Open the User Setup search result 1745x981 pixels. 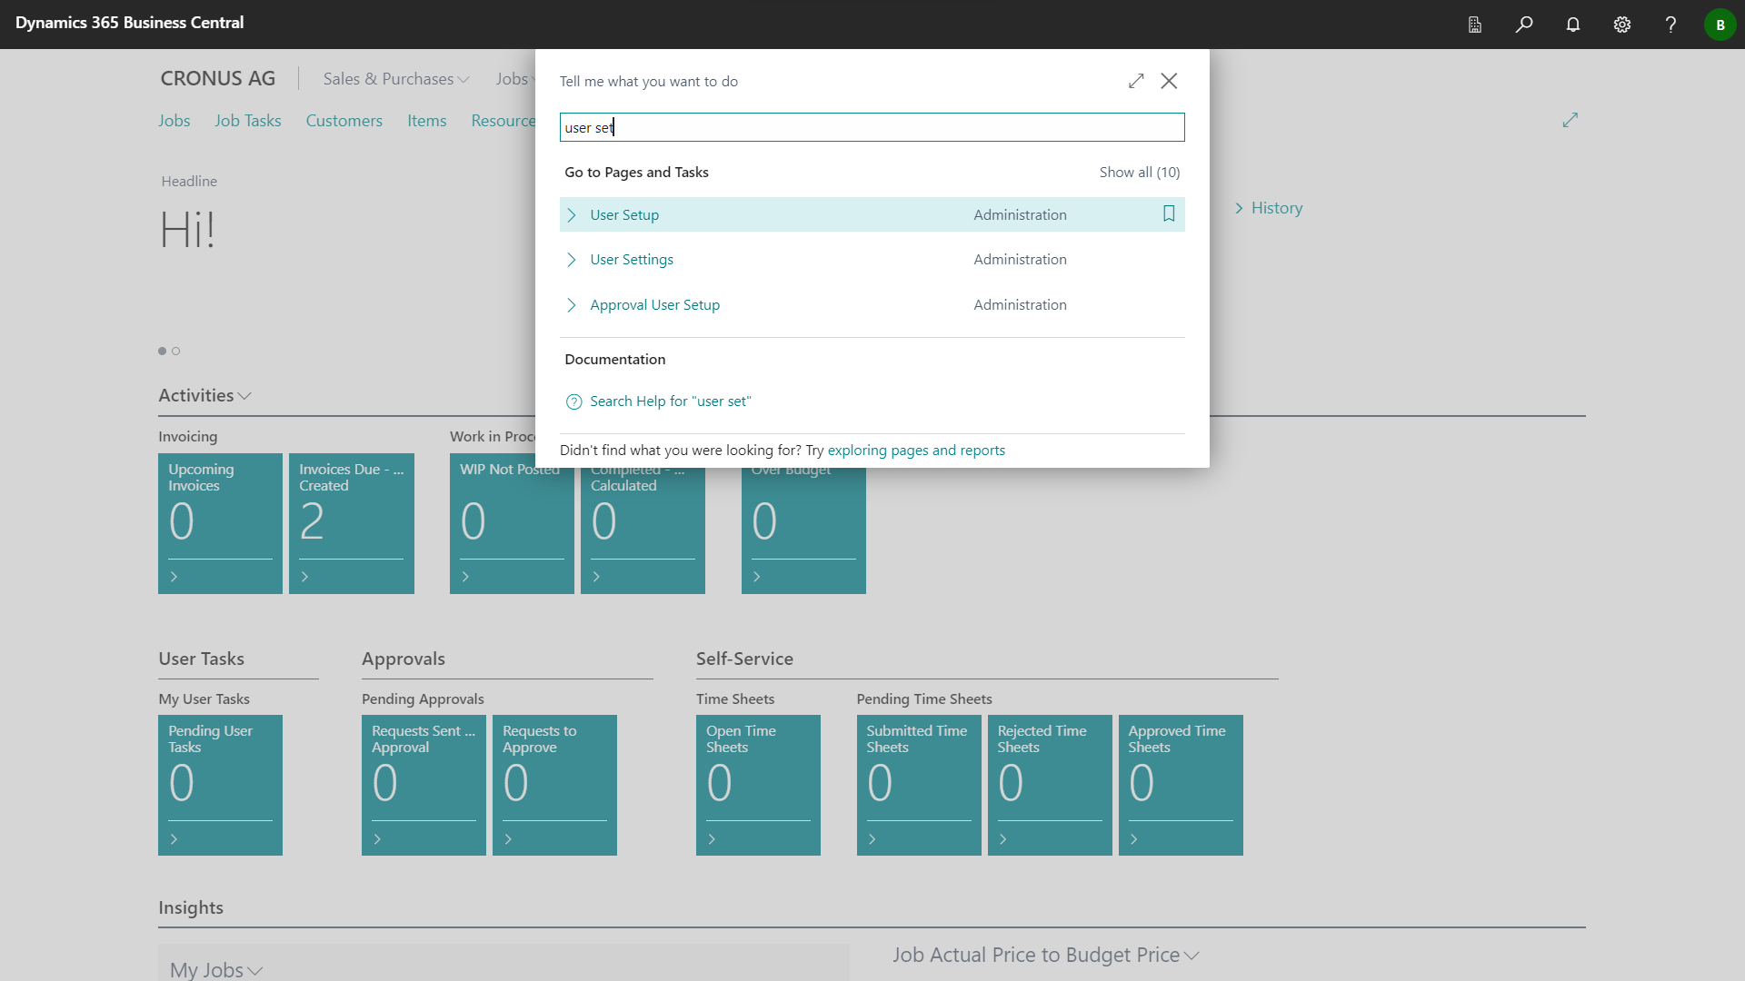tap(624, 214)
